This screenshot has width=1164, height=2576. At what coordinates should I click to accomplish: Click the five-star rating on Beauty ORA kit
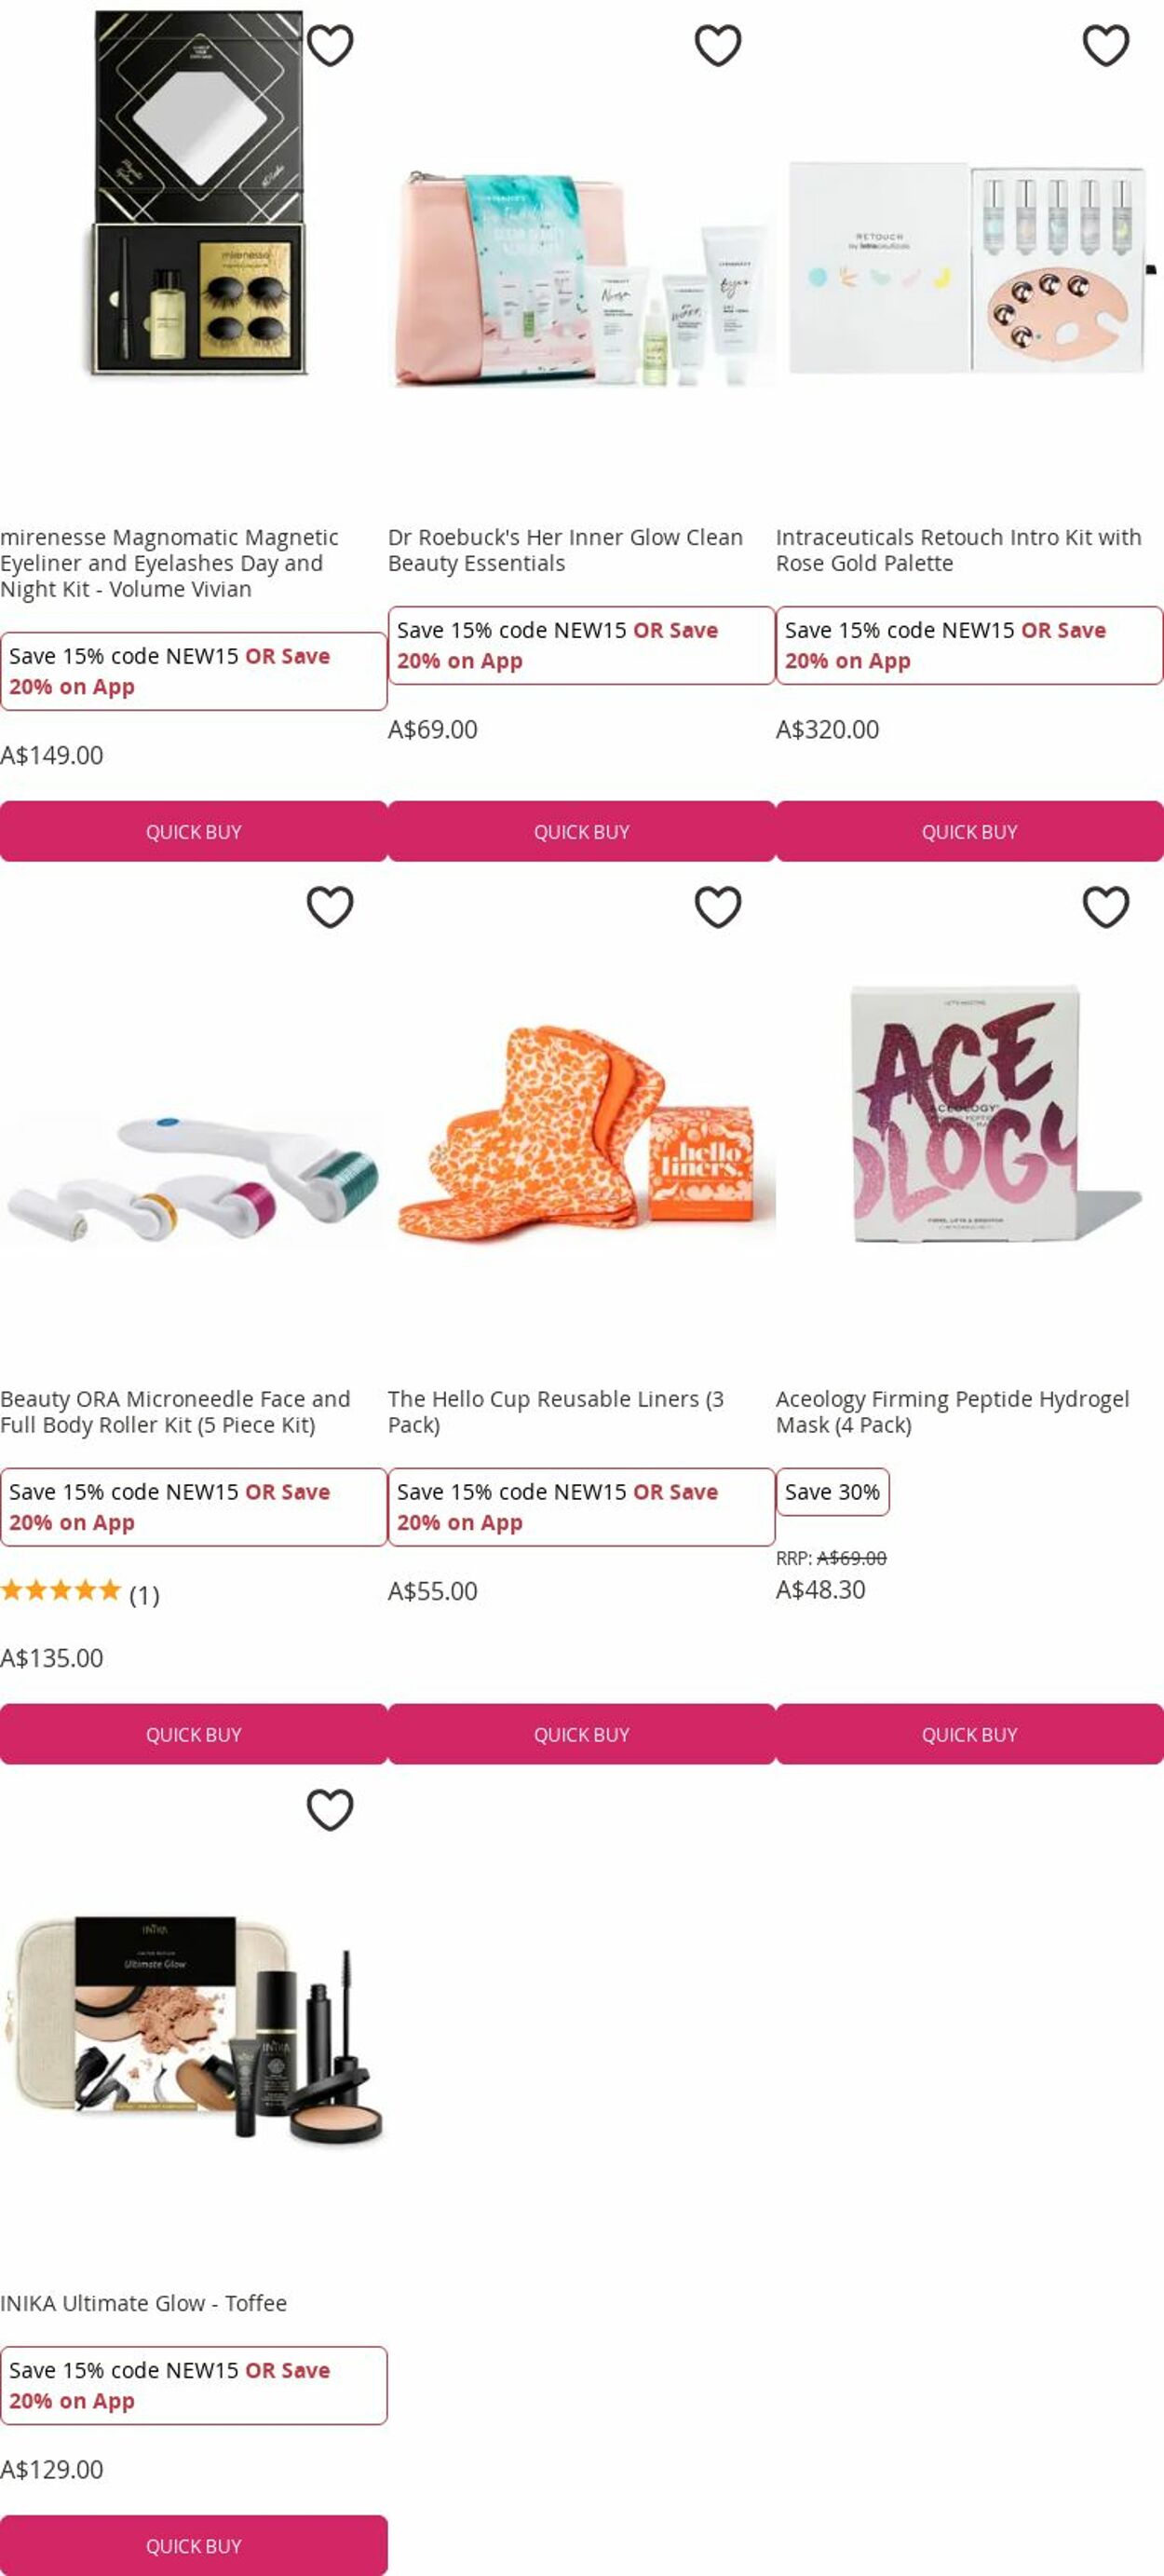click(x=61, y=1590)
